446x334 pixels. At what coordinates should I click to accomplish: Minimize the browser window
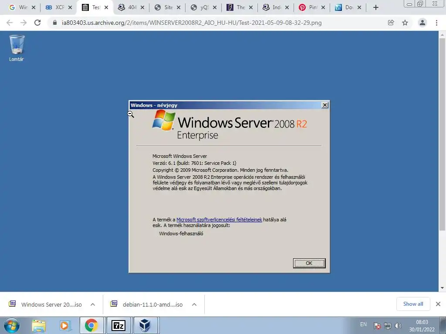(409, 3)
